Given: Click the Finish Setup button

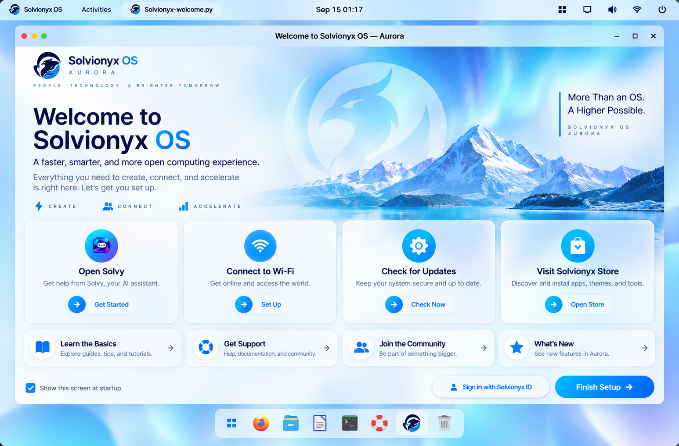Looking at the screenshot, I should (604, 387).
